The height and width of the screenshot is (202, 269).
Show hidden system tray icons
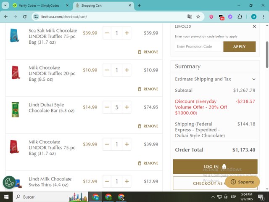tap(213, 197)
